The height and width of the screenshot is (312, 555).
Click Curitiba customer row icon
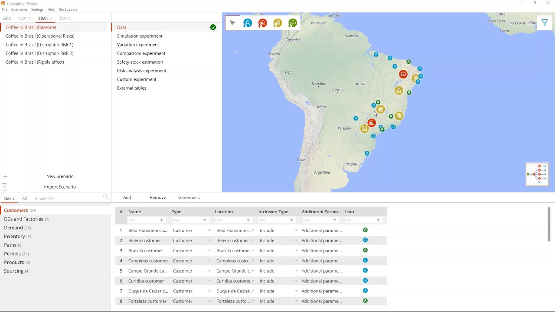pos(365,281)
